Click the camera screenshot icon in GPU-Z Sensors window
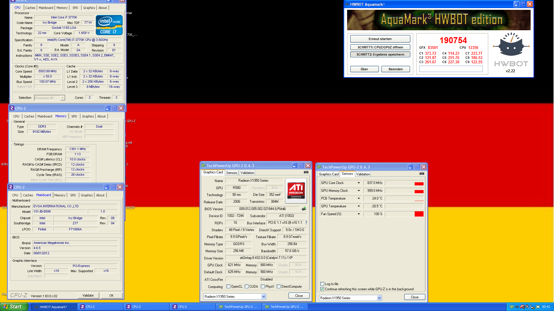The image size is (554, 311). point(422,174)
